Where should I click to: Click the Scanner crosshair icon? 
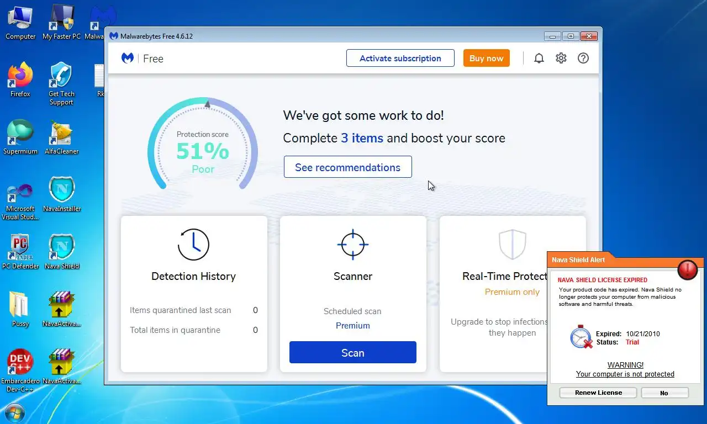coord(353,245)
